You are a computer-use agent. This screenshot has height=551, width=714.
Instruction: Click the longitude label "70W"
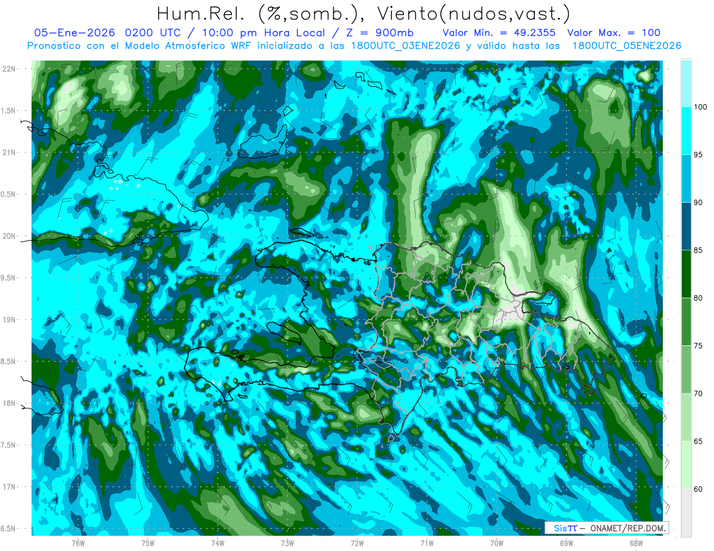click(x=497, y=543)
